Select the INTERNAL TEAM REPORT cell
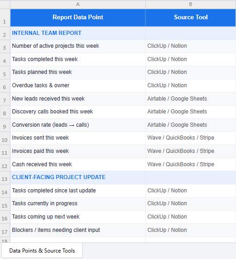This screenshot has height=259, width=236. (x=78, y=33)
